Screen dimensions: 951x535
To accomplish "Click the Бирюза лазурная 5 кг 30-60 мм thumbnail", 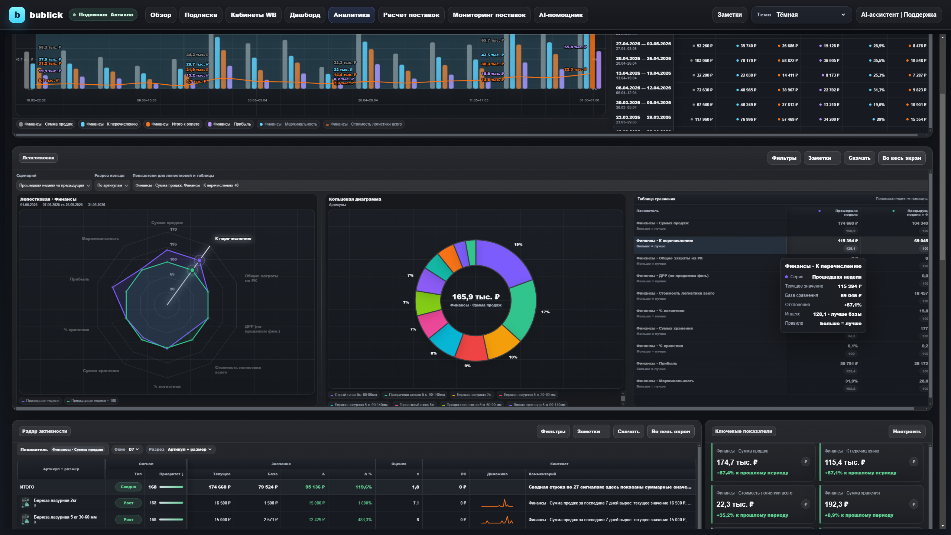I will point(26,519).
